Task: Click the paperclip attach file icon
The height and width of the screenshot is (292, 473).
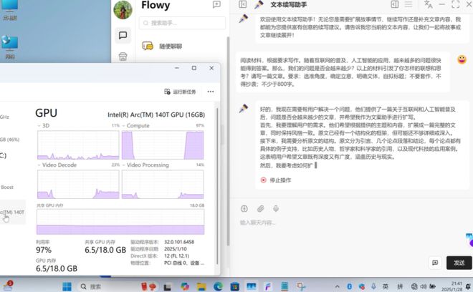Action: point(260,208)
